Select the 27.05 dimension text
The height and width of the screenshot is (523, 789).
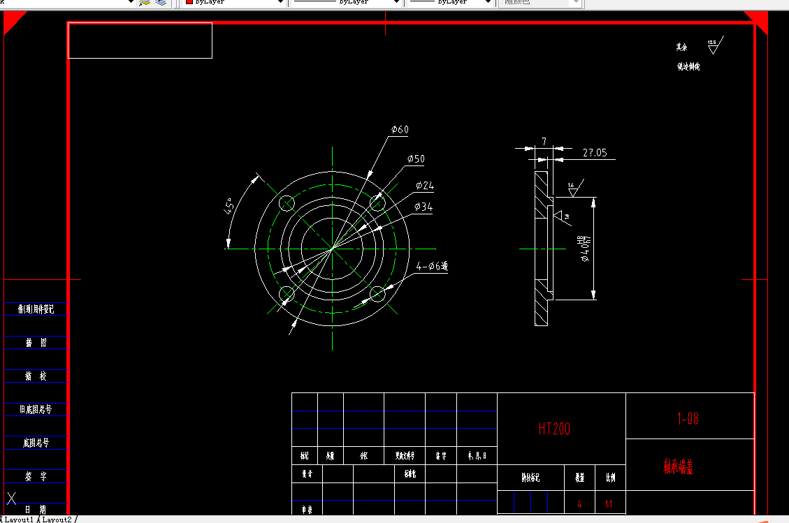click(595, 152)
